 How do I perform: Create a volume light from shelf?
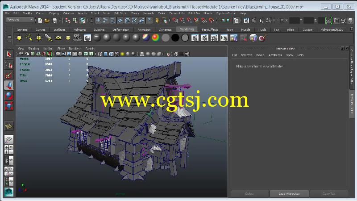pos(68,38)
